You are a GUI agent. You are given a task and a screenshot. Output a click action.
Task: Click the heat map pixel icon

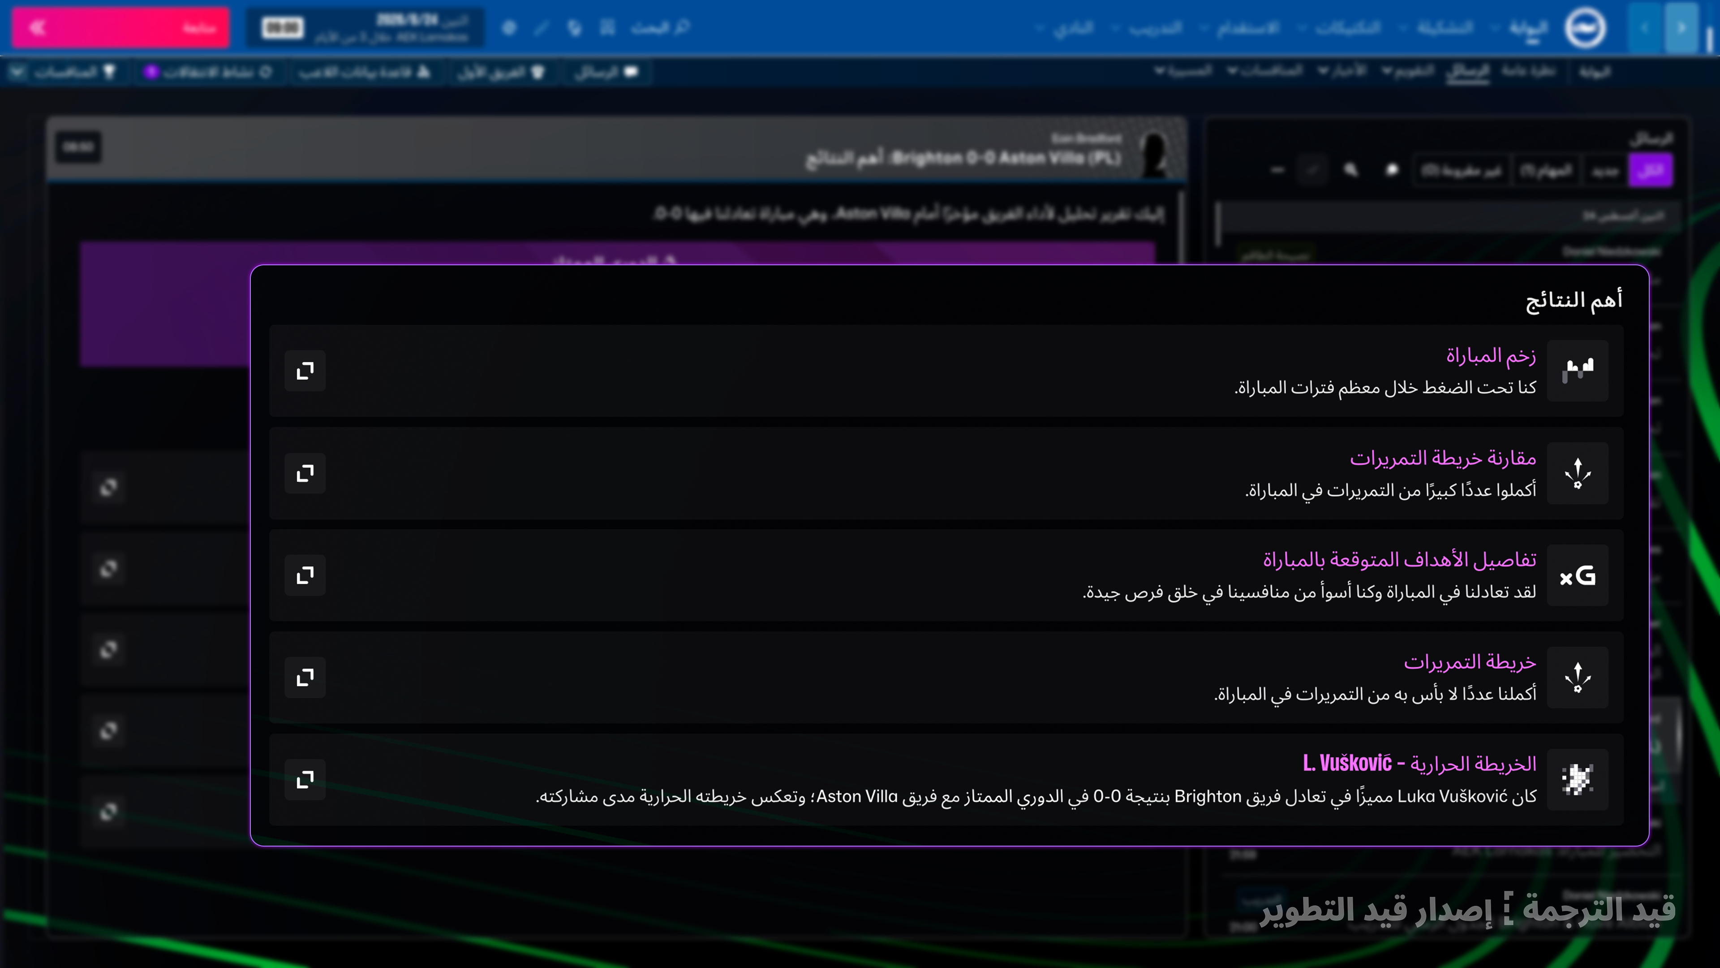1578,780
